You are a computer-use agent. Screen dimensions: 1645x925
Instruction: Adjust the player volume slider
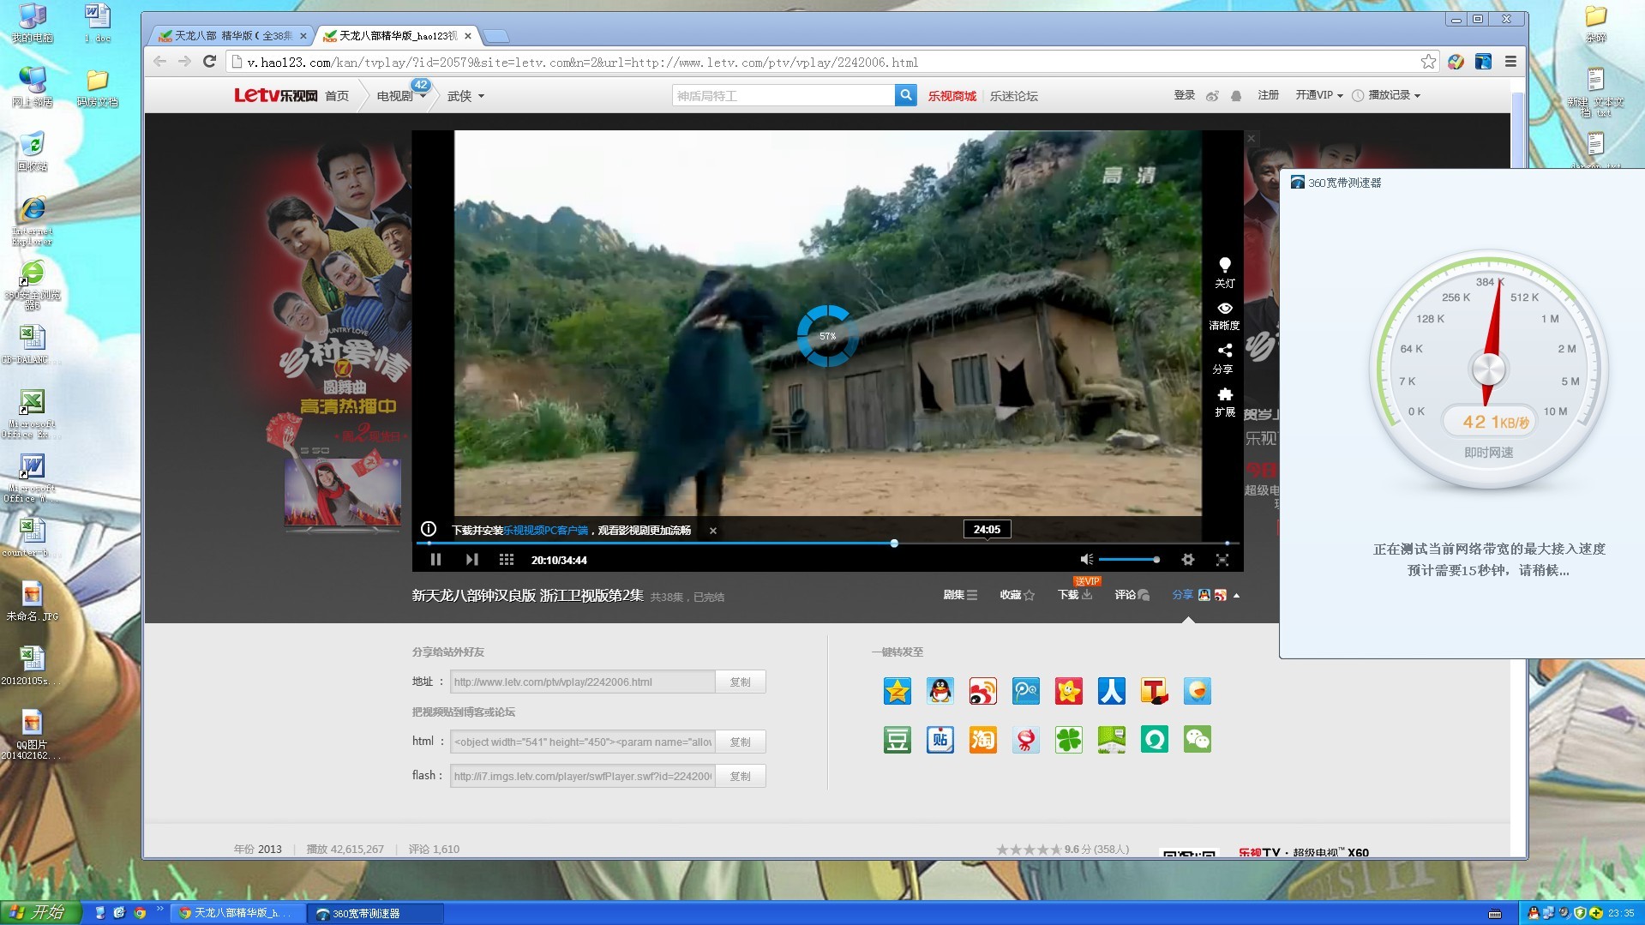pyautogui.click(x=1129, y=560)
